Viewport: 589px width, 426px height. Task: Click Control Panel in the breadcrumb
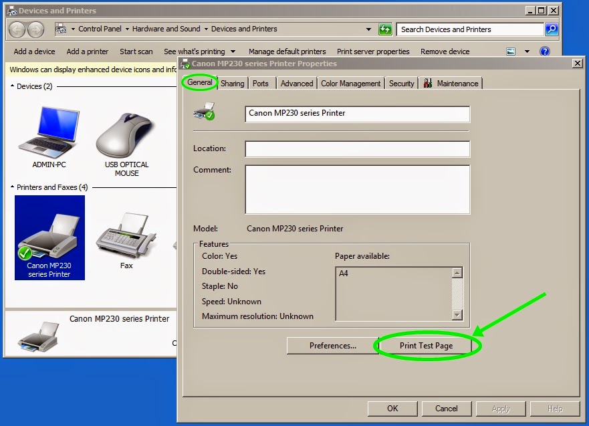(100, 29)
